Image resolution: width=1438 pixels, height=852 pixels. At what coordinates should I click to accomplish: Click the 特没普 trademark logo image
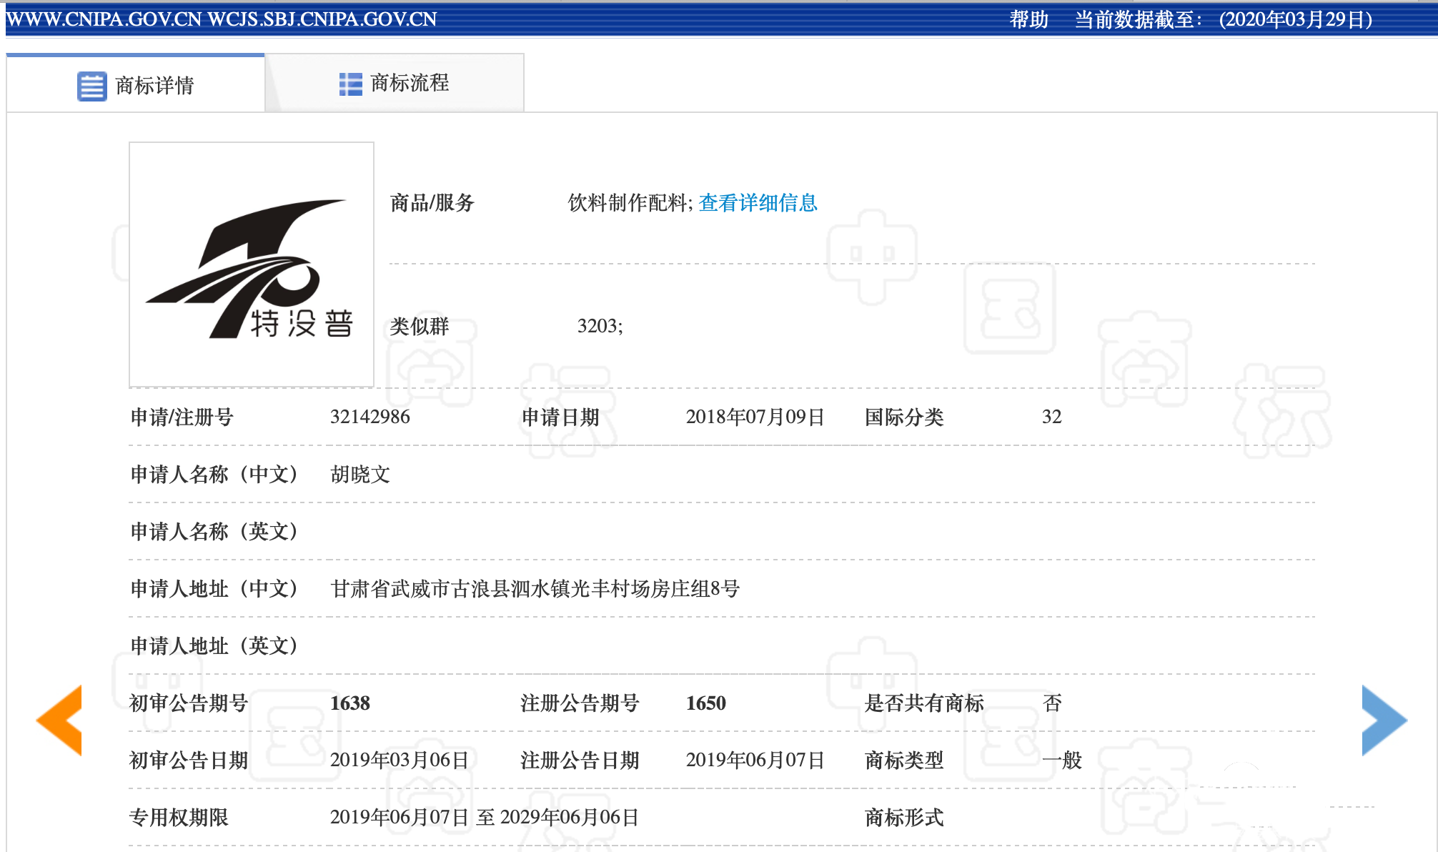point(252,265)
